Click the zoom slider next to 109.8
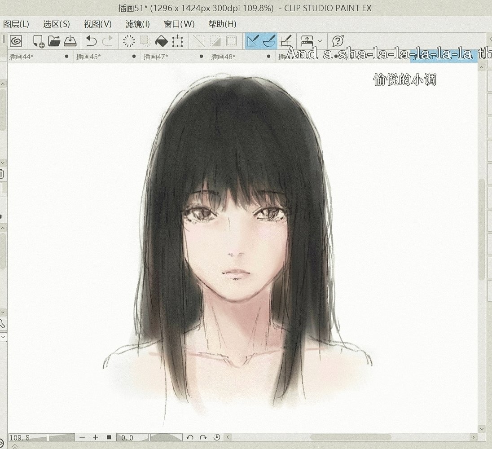The width and height of the screenshot is (492, 449). (x=61, y=437)
